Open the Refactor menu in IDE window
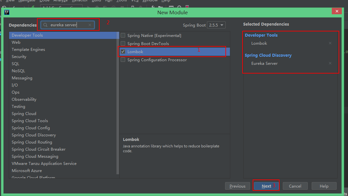The width and height of the screenshot is (348, 196). [80, 1]
